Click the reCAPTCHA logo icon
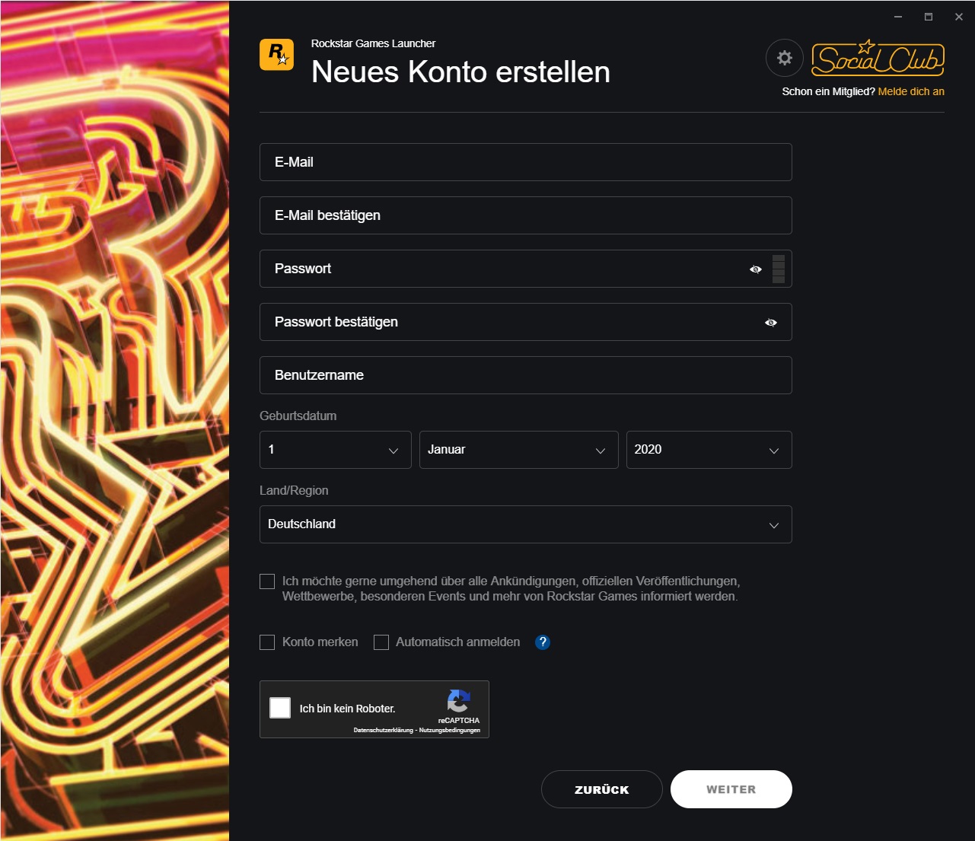975x841 pixels. [460, 702]
